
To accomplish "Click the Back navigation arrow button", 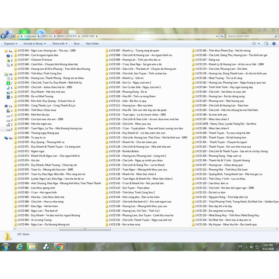I will pos(3,36).
